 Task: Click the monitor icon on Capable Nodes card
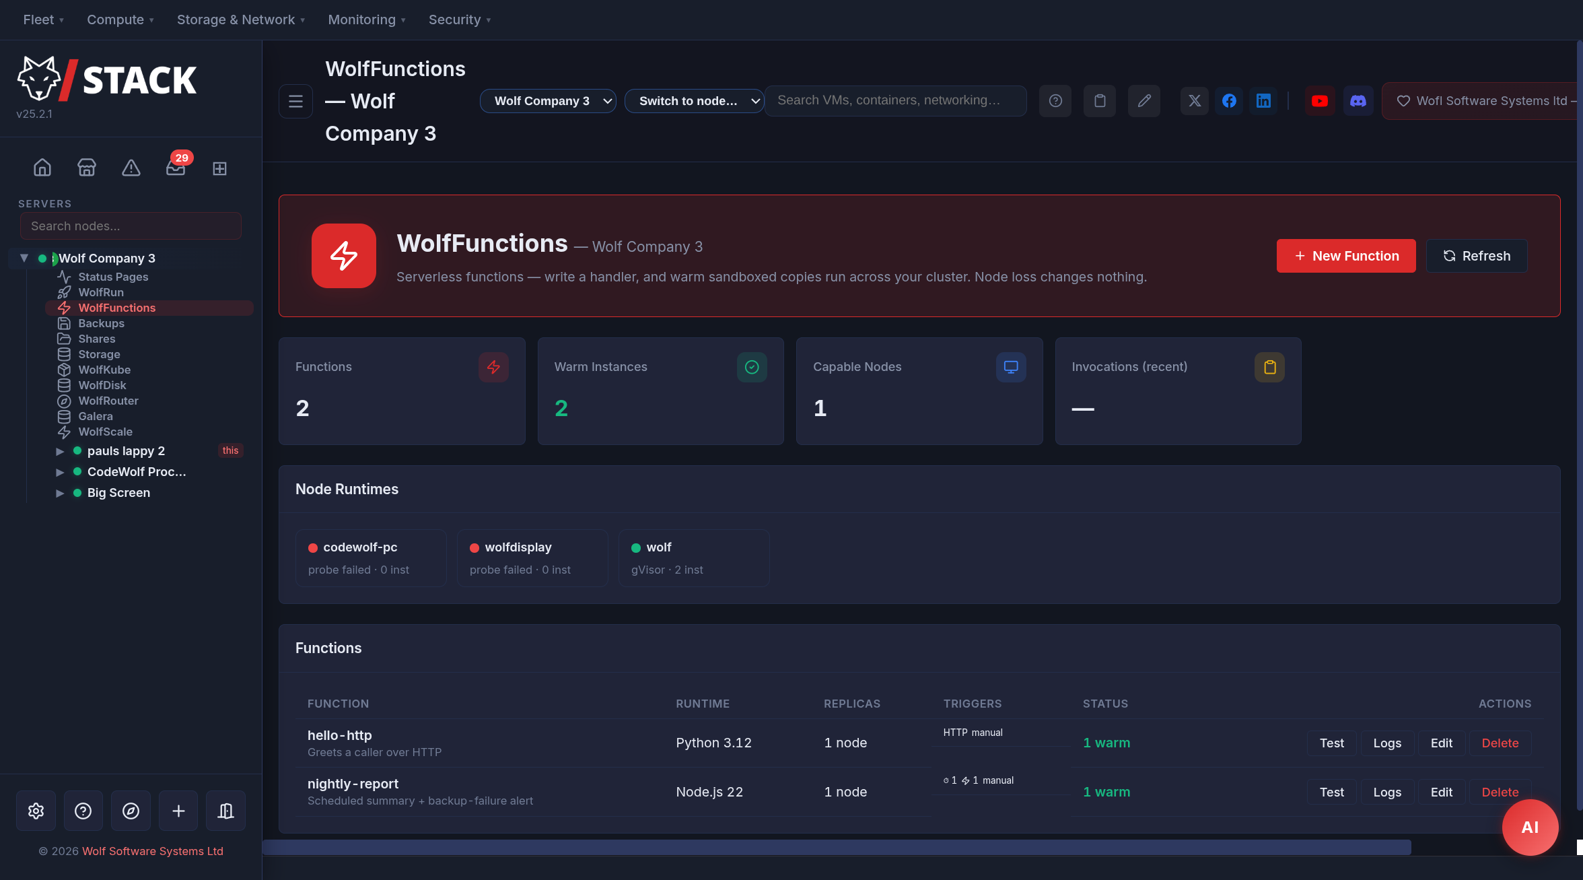pyautogui.click(x=1011, y=367)
